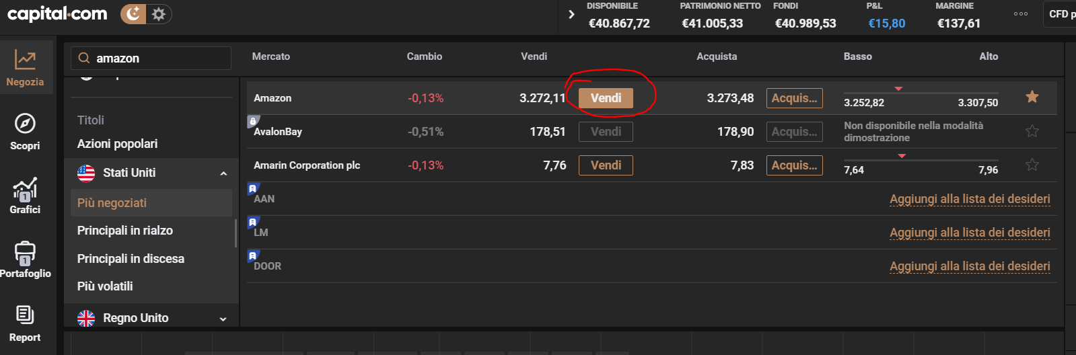
Task: Click the capital.com logo
Action: click(57, 13)
